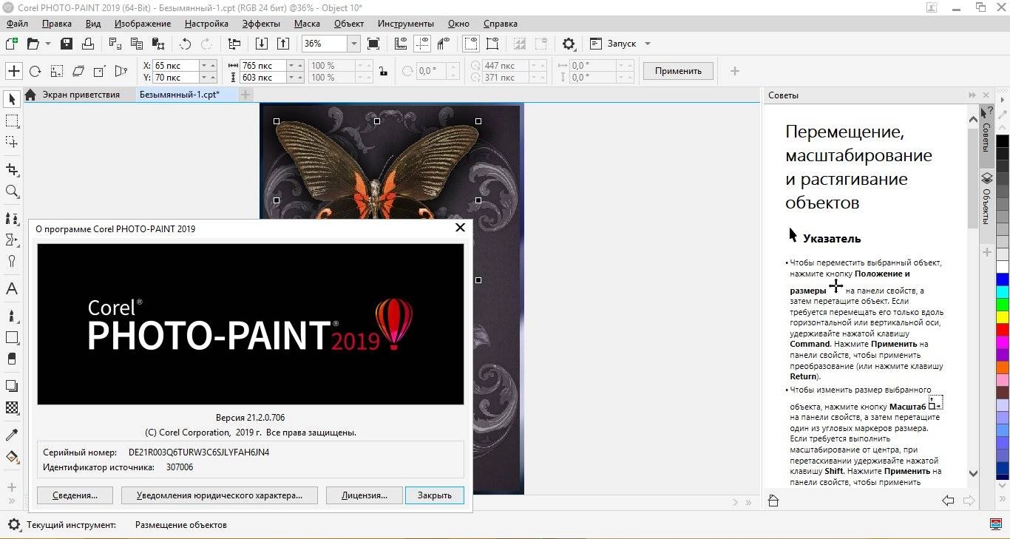Screen dimensions: 1010x539
Task: Click the Skew mode icon in property bar
Action: point(78,71)
